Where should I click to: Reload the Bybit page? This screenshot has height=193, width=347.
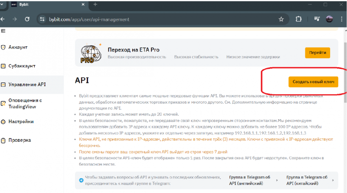(x=27, y=19)
